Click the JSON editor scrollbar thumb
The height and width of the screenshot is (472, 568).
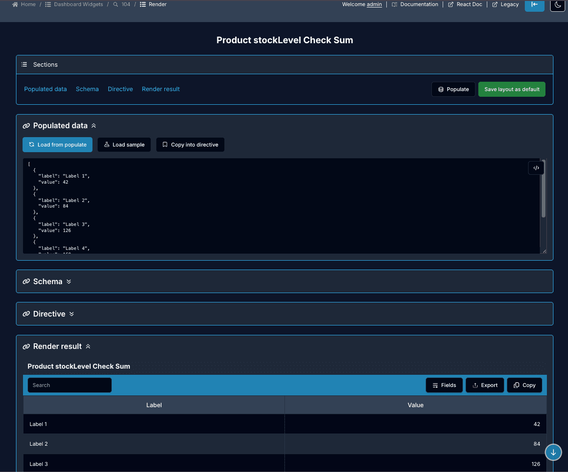coord(544,188)
